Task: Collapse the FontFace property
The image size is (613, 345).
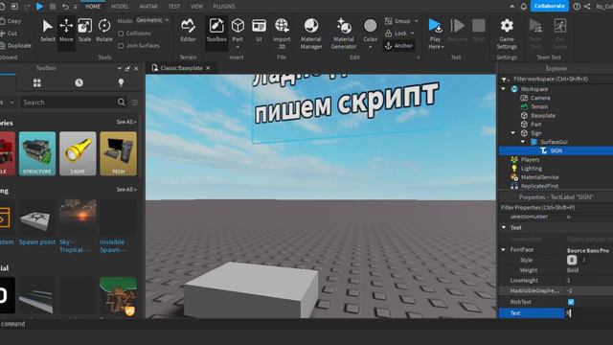Action: (504, 249)
